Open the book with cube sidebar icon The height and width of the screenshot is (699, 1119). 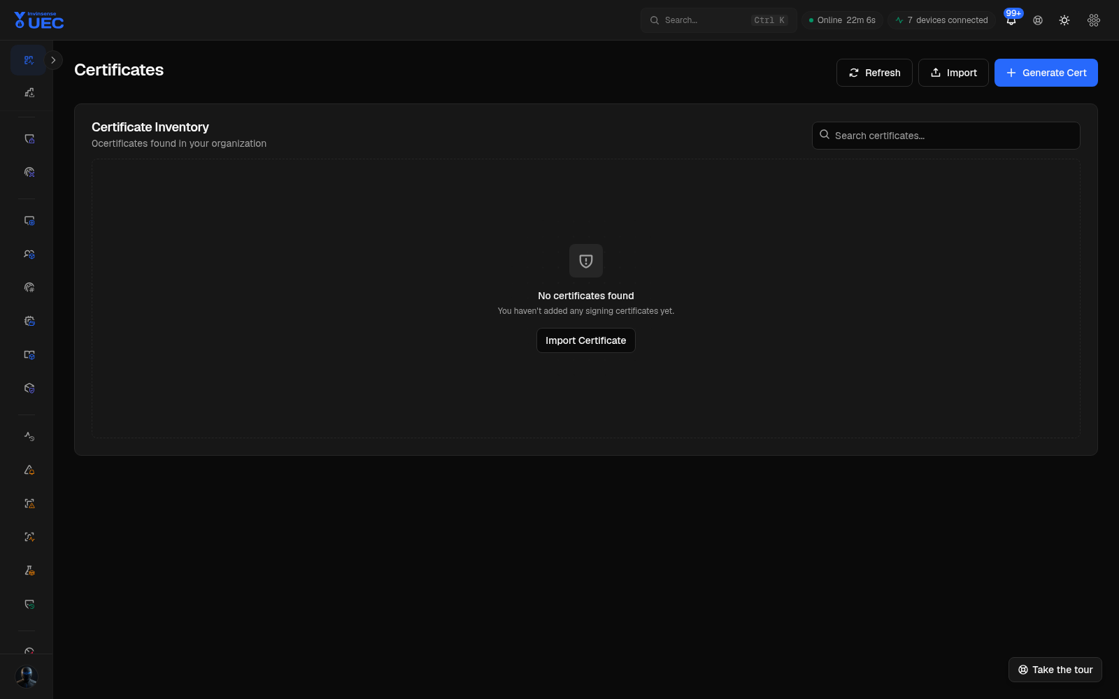pos(29,354)
